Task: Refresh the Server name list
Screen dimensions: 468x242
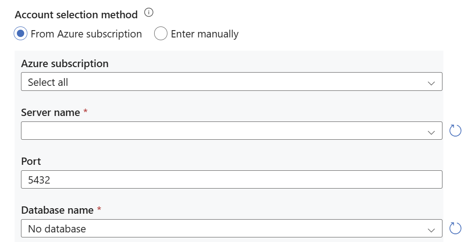Action: (455, 131)
